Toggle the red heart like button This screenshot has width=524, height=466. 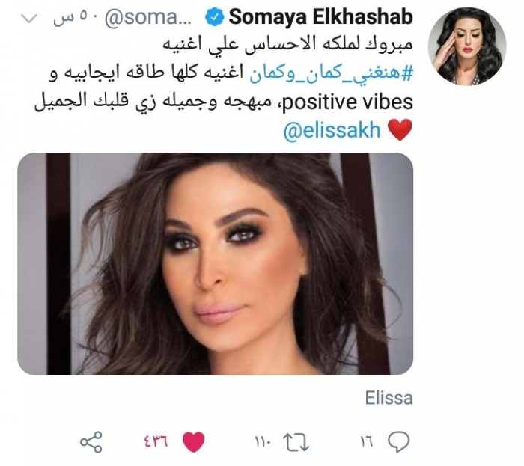pos(194,441)
